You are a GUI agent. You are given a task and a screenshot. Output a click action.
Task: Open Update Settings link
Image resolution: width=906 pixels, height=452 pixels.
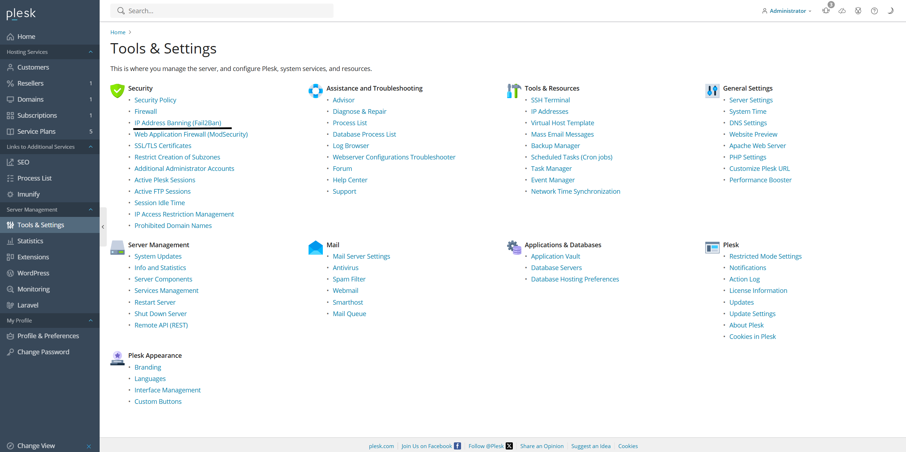[x=752, y=314]
